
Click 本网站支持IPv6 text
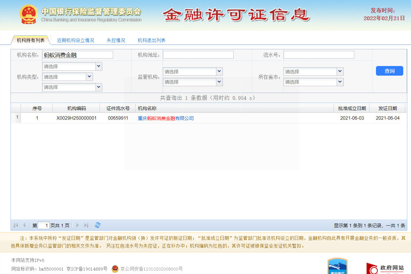pos(28,260)
